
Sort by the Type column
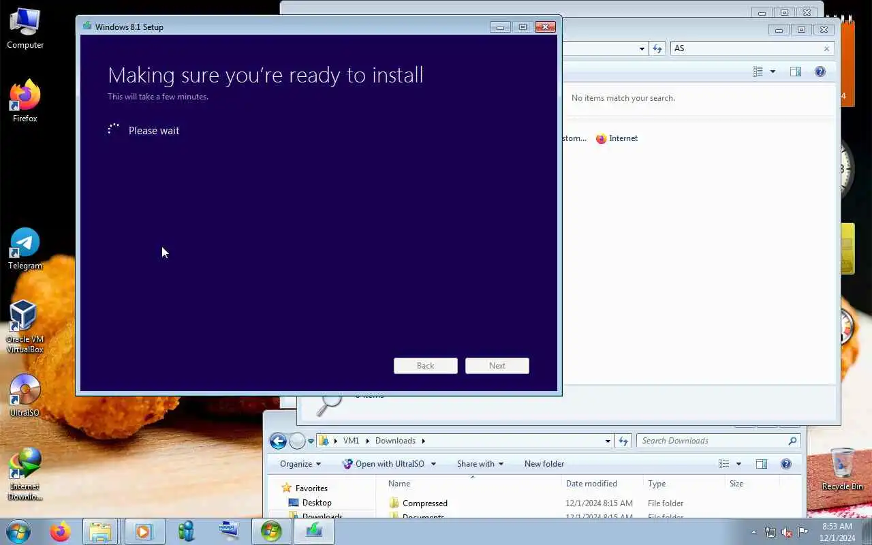tap(684, 484)
